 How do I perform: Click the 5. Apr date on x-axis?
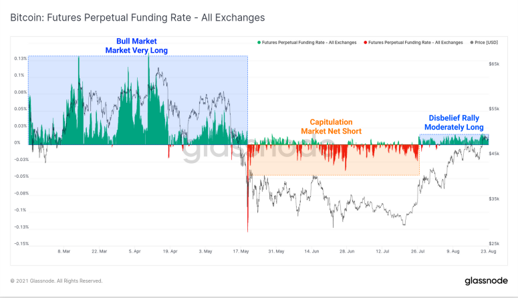pyautogui.click(x=134, y=251)
